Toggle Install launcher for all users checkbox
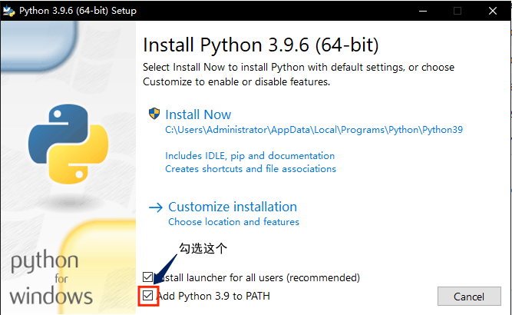Image resolution: width=512 pixels, height=315 pixels. [x=148, y=277]
